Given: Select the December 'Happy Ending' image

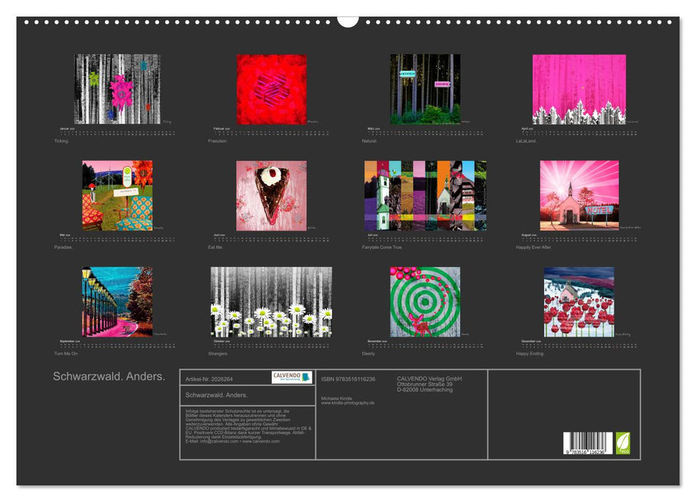Looking at the screenshot, I should pos(578,301).
